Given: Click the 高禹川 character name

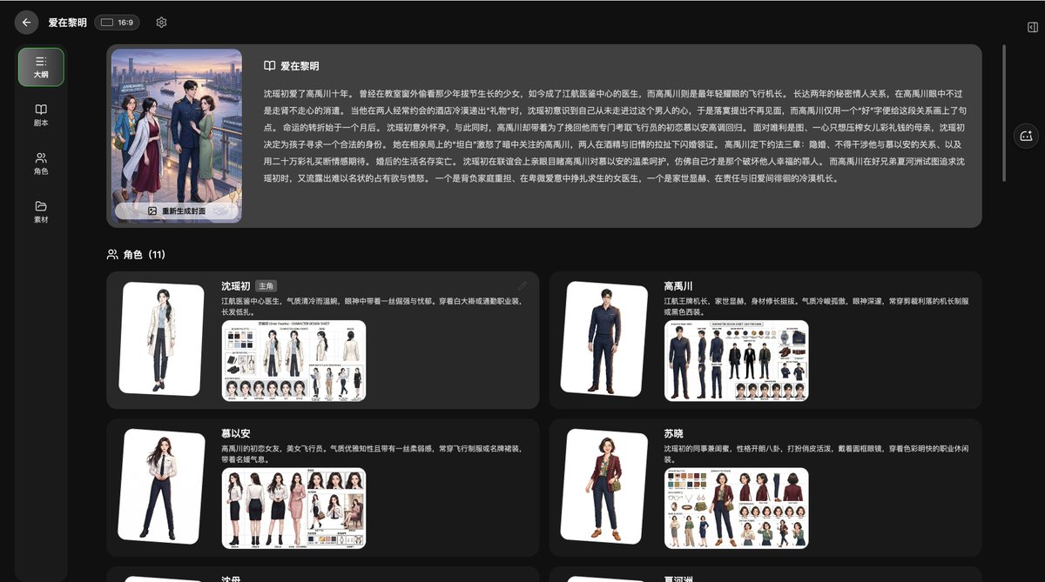Looking at the screenshot, I should (678, 285).
